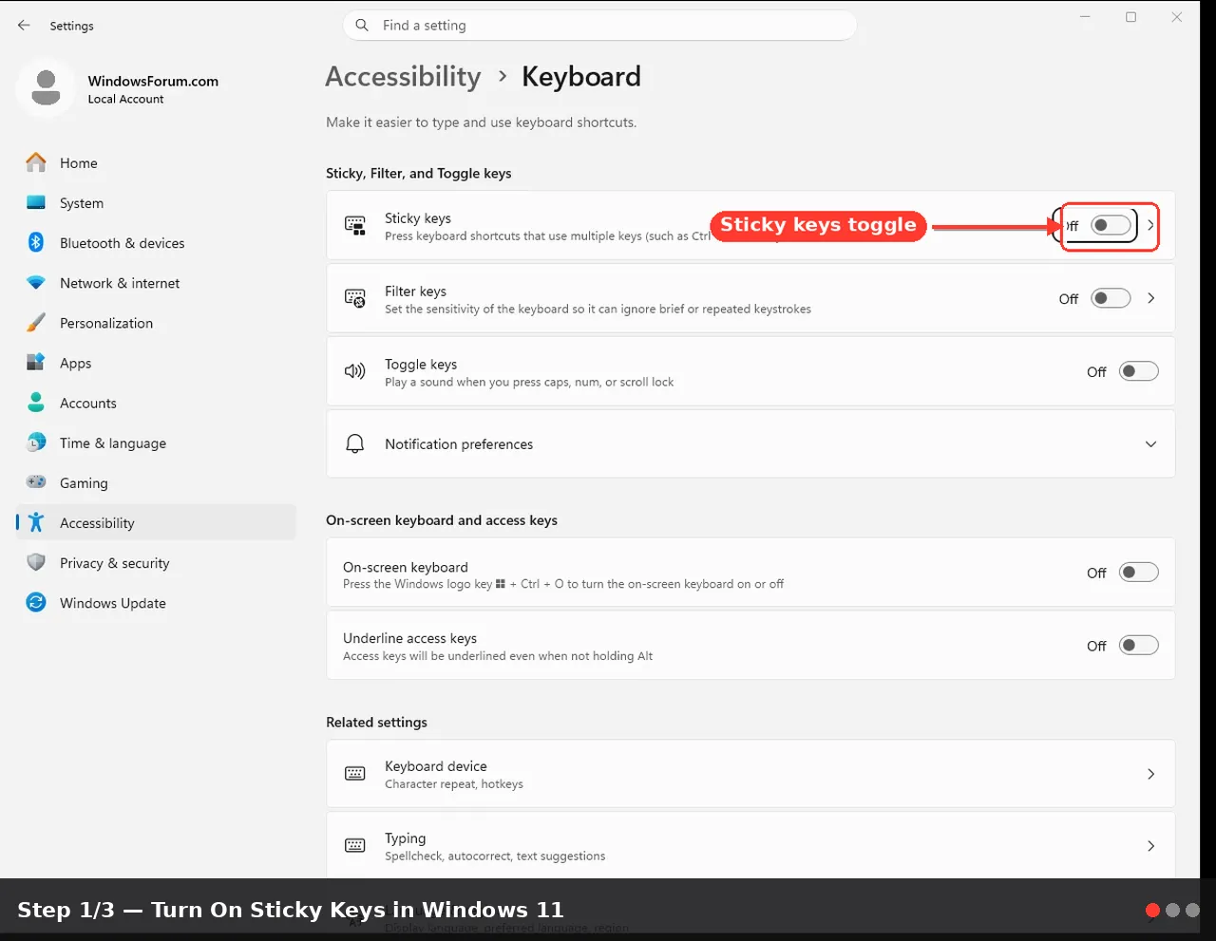Click the Home house icon
This screenshot has width=1216, height=941.
36,162
